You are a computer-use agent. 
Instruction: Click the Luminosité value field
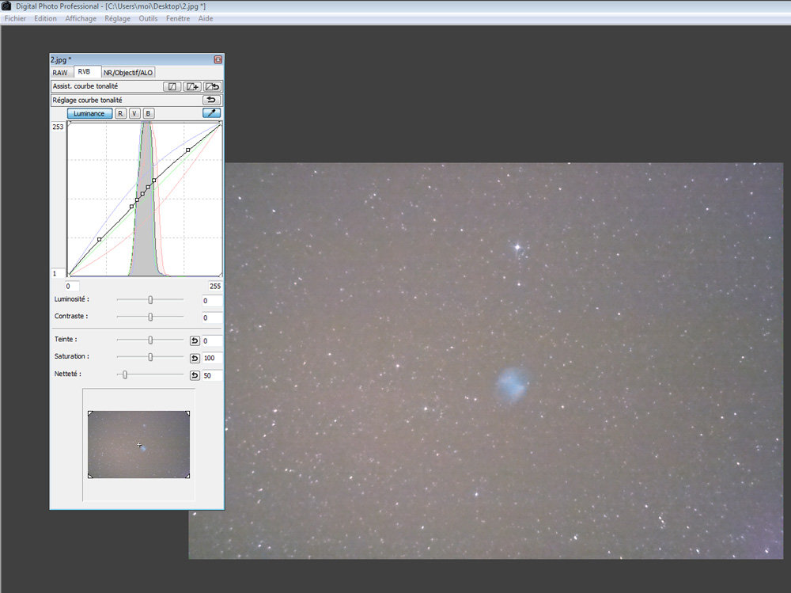(x=212, y=301)
